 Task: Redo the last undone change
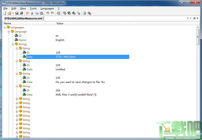[52, 13]
